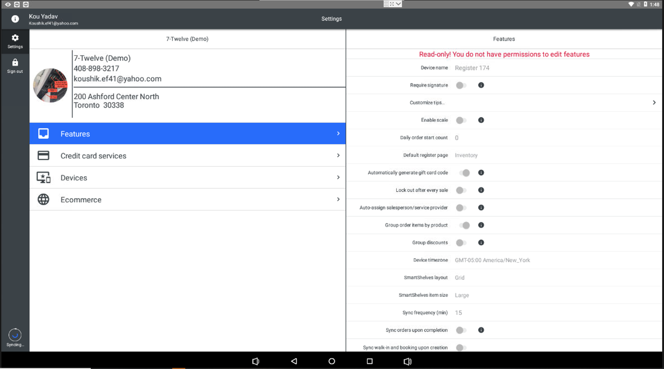Toggle Lock out after every sale

point(461,190)
